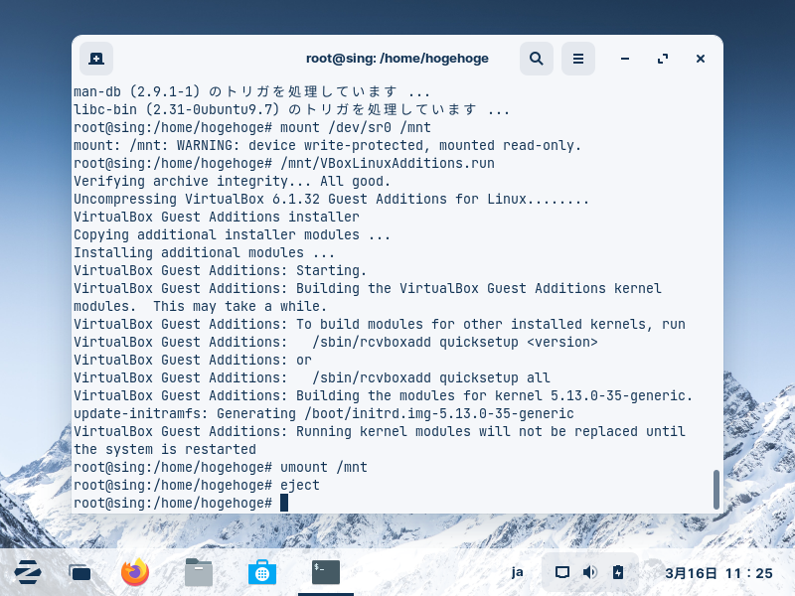Click the 'libc-bin (2.31-0ubuntu9.7)' trigger line
The image size is (795, 596).
tap(291, 109)
